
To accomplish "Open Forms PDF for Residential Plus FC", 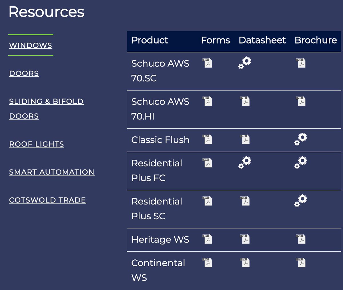I will click(207, 163).
